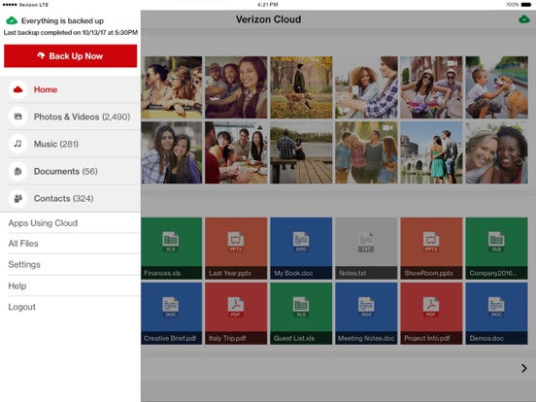
Task: Open the Company2016 spreadsheet tile
Action: [x=497, y=249]
